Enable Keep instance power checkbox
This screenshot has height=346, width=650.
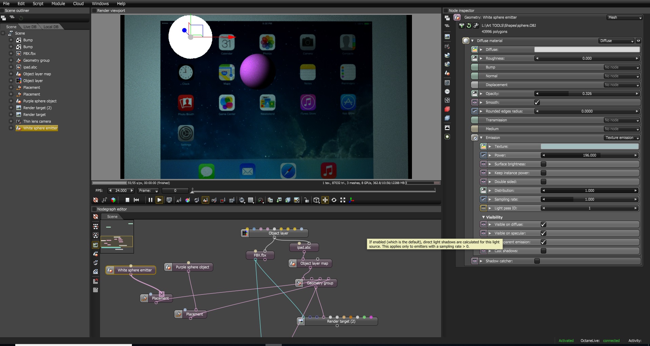(544, 173)
